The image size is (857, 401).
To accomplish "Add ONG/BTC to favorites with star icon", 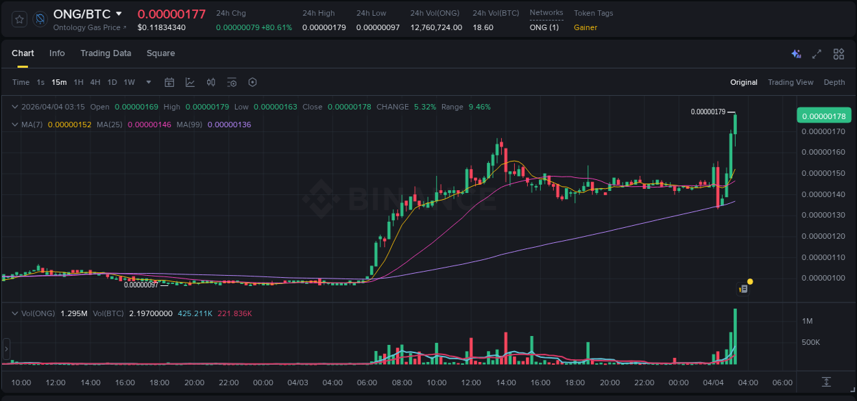I will 20,19.
